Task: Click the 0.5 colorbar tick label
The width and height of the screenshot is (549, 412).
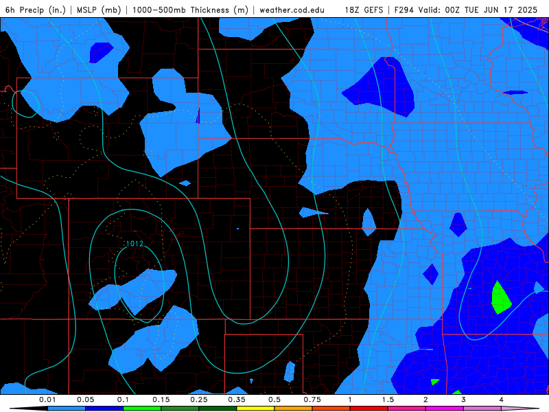Action: tap(274, 400)
